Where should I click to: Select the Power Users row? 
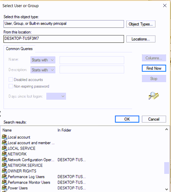click(x=44, y=188)
